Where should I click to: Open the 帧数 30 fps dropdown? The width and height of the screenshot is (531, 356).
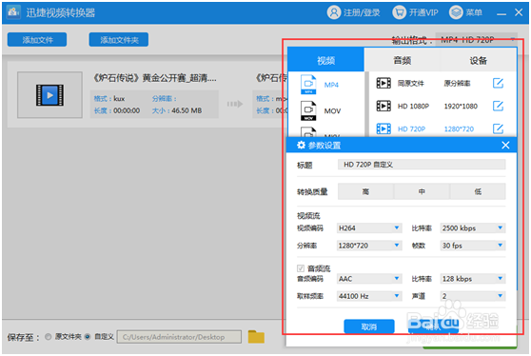473,246
